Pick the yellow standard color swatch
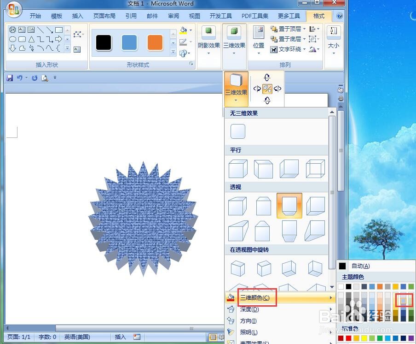 pyautogui.click(x=364, y=338)
